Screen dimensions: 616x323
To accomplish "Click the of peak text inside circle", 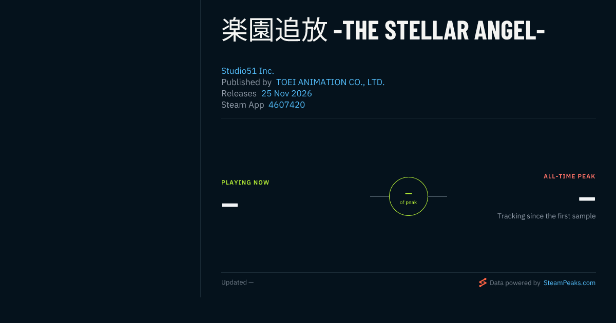I will 409,203.
